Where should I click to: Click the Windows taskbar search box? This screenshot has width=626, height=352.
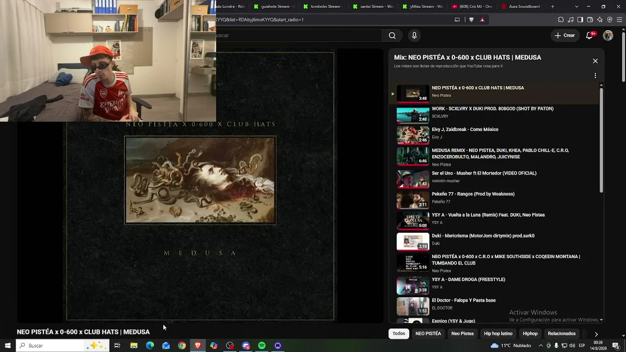tap(63, 346)
